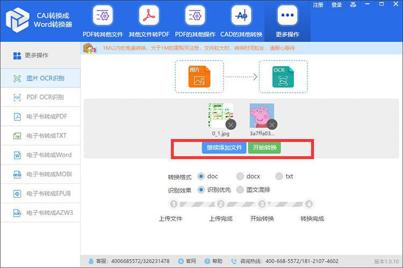
Task: Click 注册 in the title bar
Action: 318,5
